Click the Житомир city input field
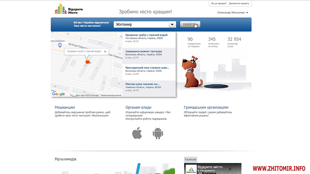This screenshot has height=174, width=310. tap(141, 24)
